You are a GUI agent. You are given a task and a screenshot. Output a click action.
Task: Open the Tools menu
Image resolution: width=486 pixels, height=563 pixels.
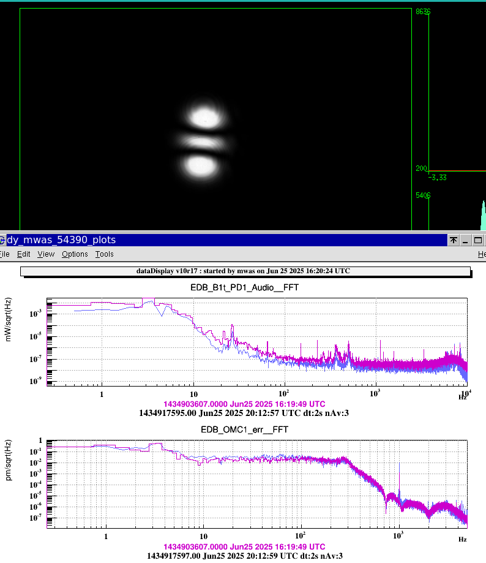[x=105, y=254]
